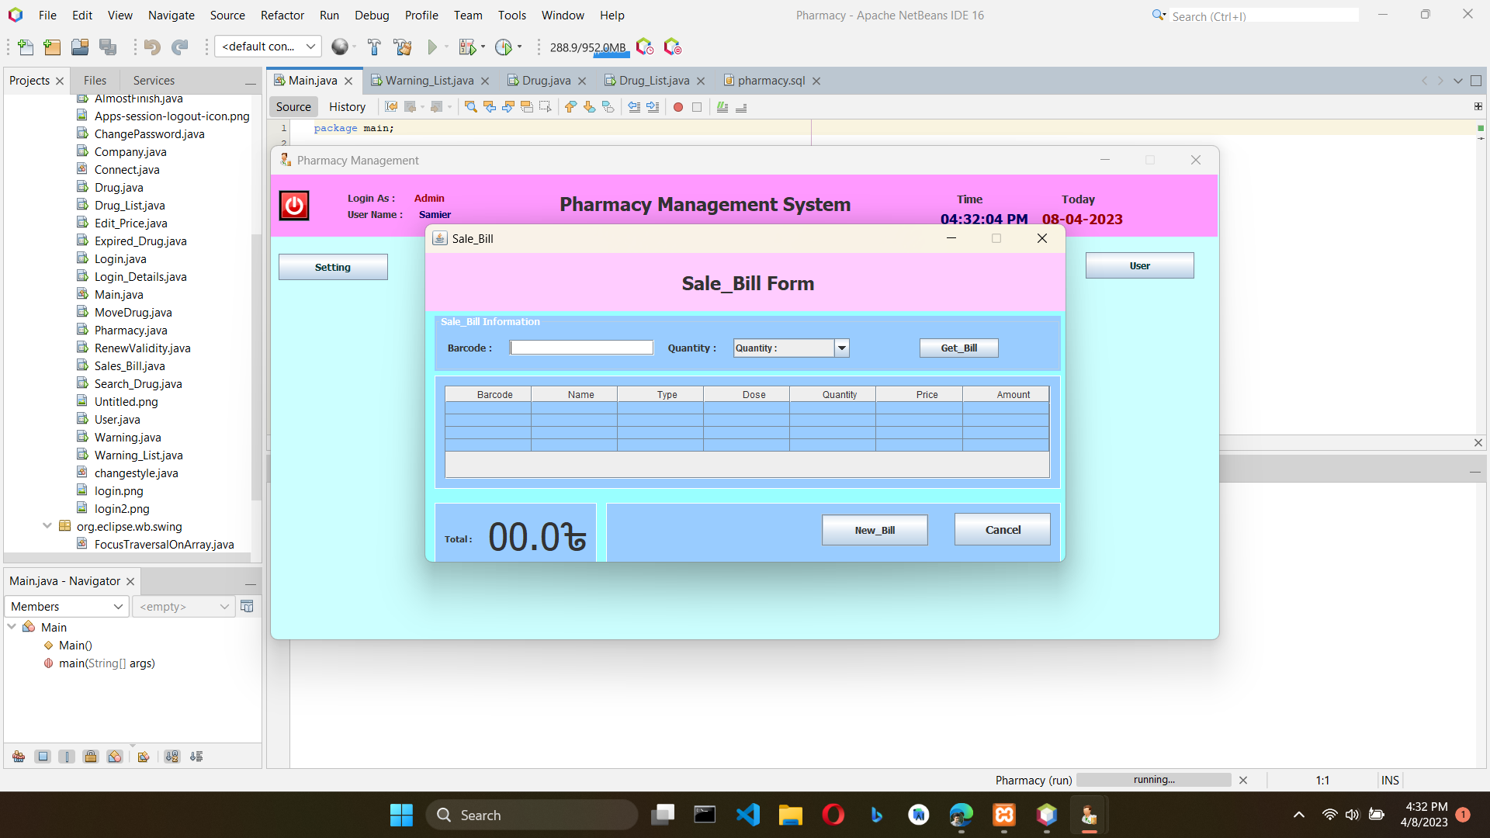
Task: Open the Refactor menu
Action: coord(282,15)
